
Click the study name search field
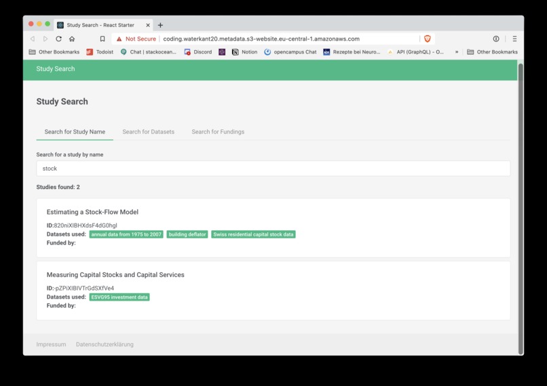click(x=273, y=169)
